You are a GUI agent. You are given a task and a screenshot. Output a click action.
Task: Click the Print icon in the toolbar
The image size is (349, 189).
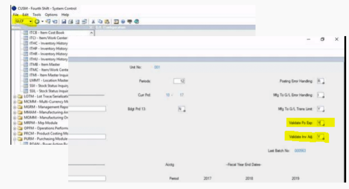tap(71, 21)
